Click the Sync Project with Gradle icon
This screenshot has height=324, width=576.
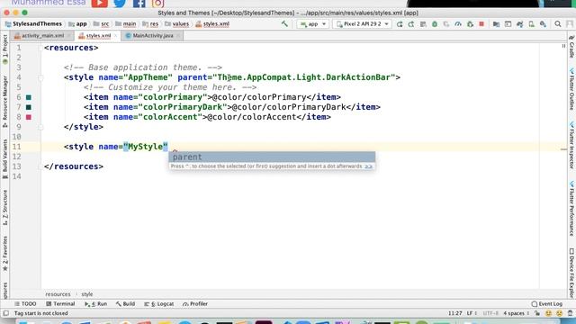tap(519, 24)
